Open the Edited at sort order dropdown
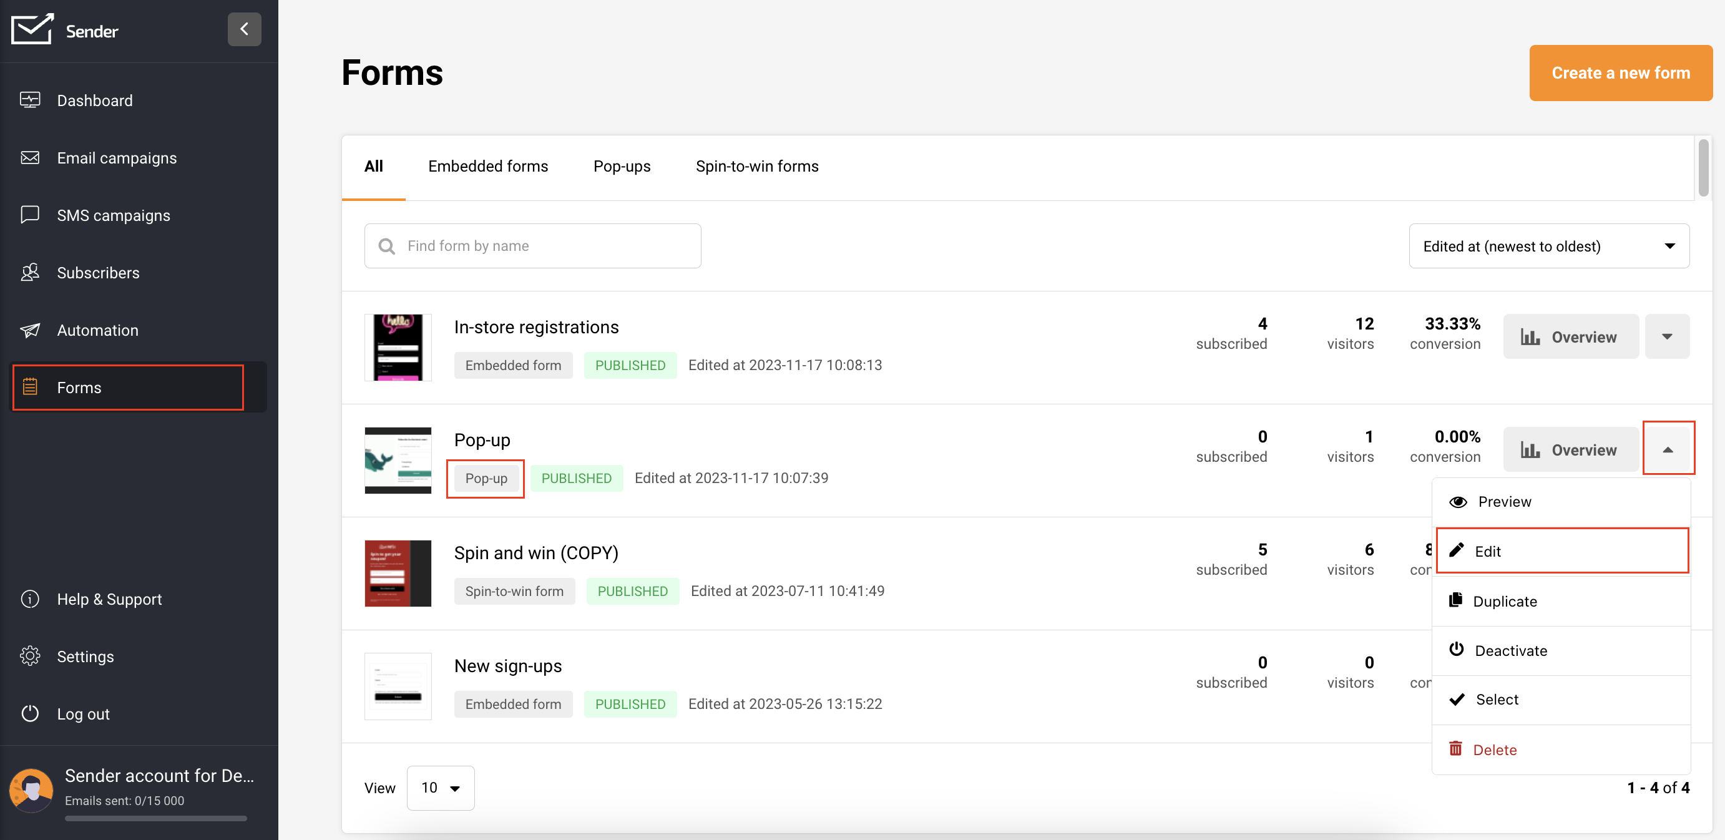 [1548, 247]
